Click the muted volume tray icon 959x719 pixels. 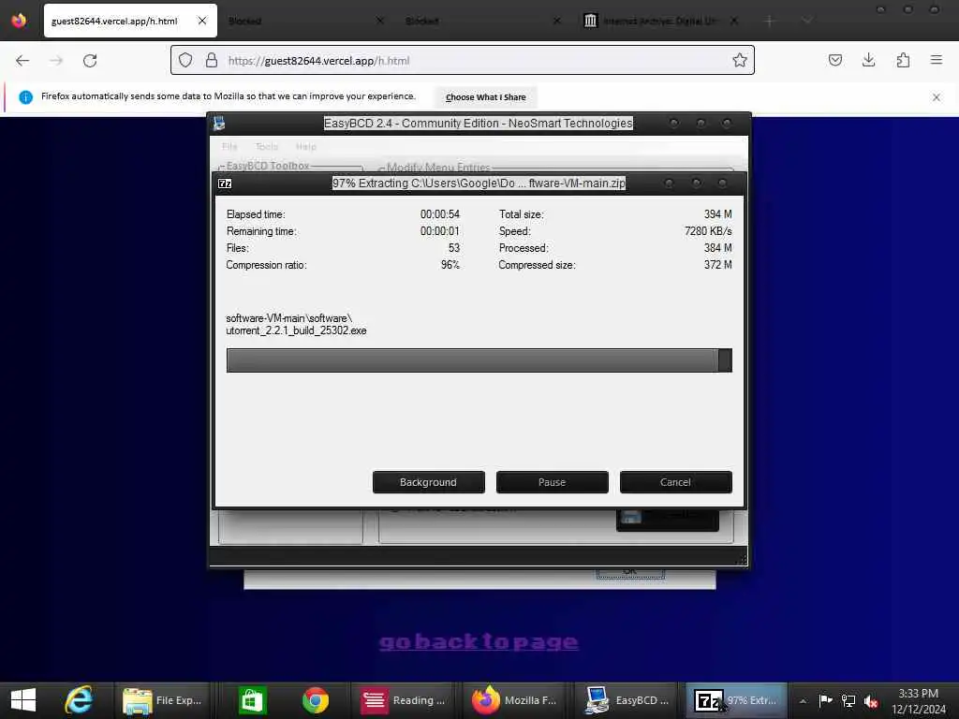[871, 701]
